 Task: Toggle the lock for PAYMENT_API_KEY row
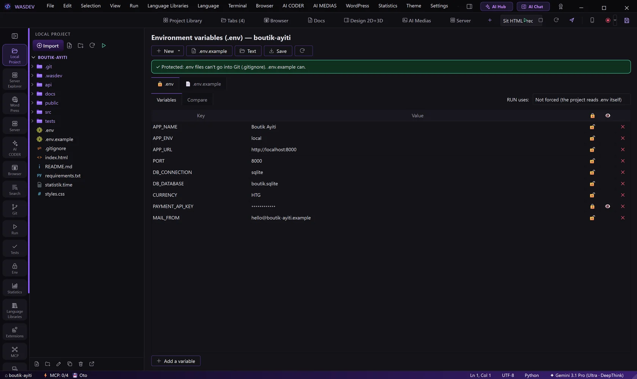pos(592,207)
